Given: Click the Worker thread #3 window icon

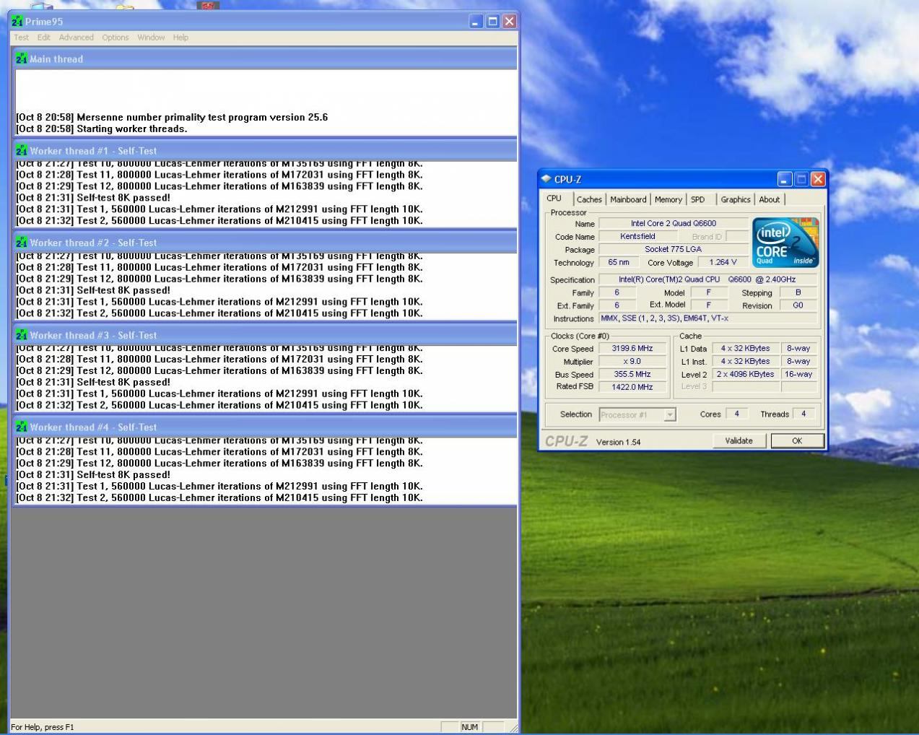Looking at the screenshot, I should pos(22,335).
